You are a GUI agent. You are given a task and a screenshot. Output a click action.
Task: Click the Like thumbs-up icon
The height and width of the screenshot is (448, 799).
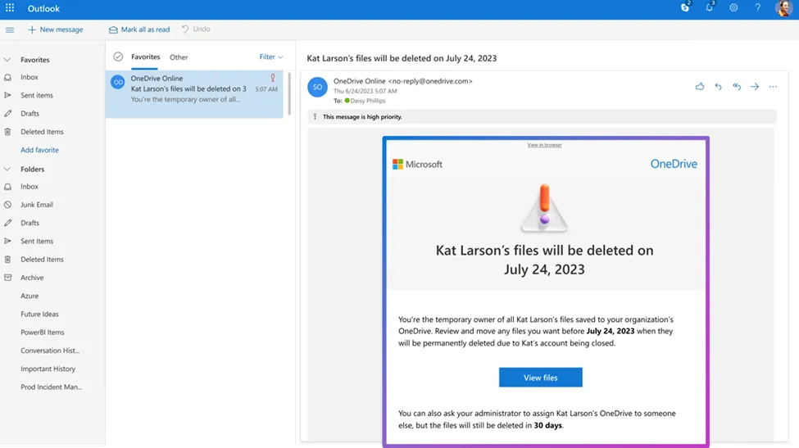coord(700,86)
